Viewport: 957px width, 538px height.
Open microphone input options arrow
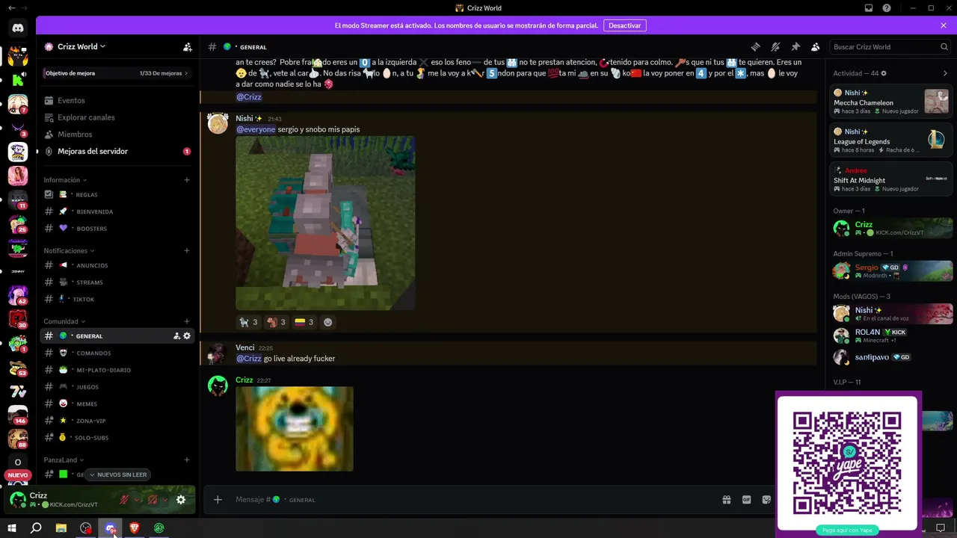click(x=137, y=500)
